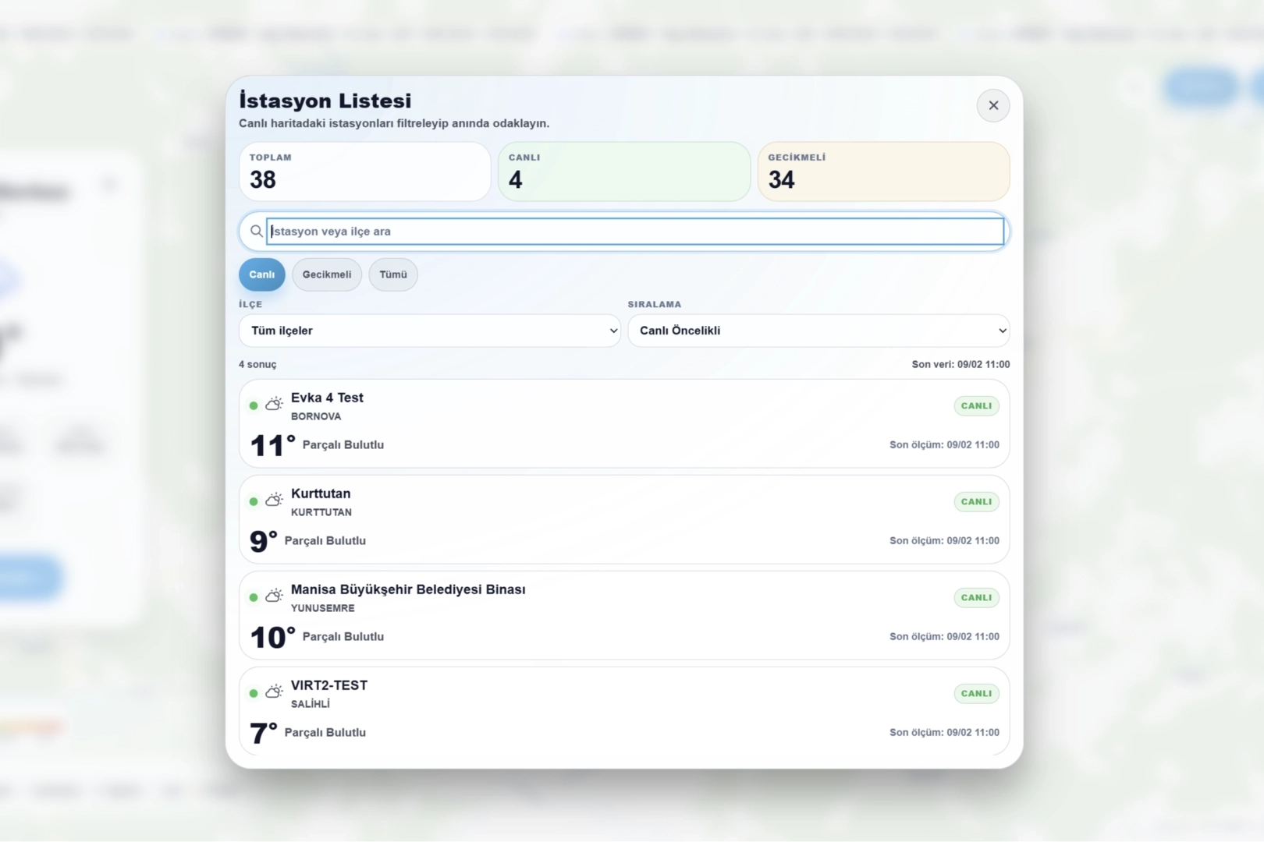Open the Manisa Büyükşehir Belediyesi Binası station

(x=408, y=589)
